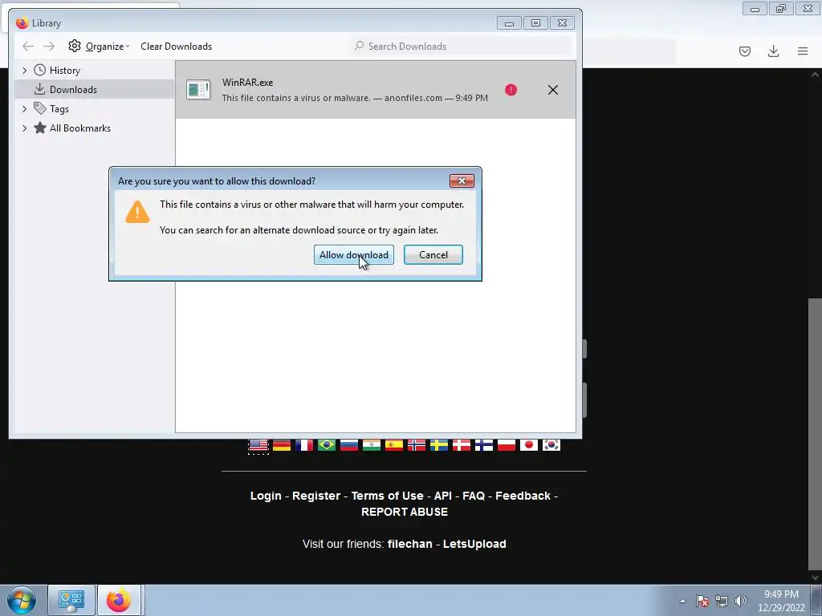Select Downloads in the sidebar

(x=73, y=90)
